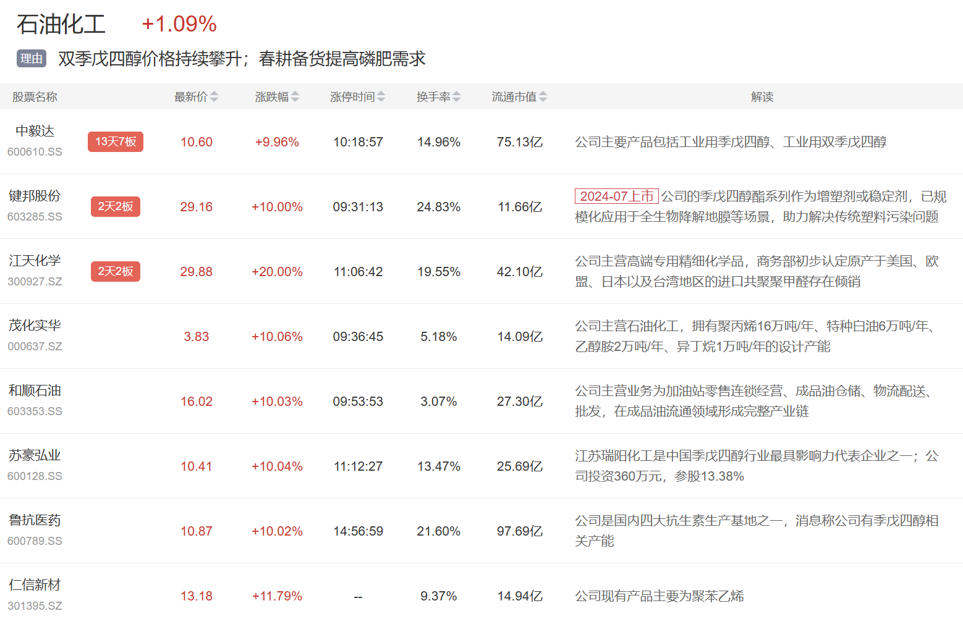This screenshot has height=619, width=963.
Task: Open stock 中毅达 details
Action: click(35, 131)
